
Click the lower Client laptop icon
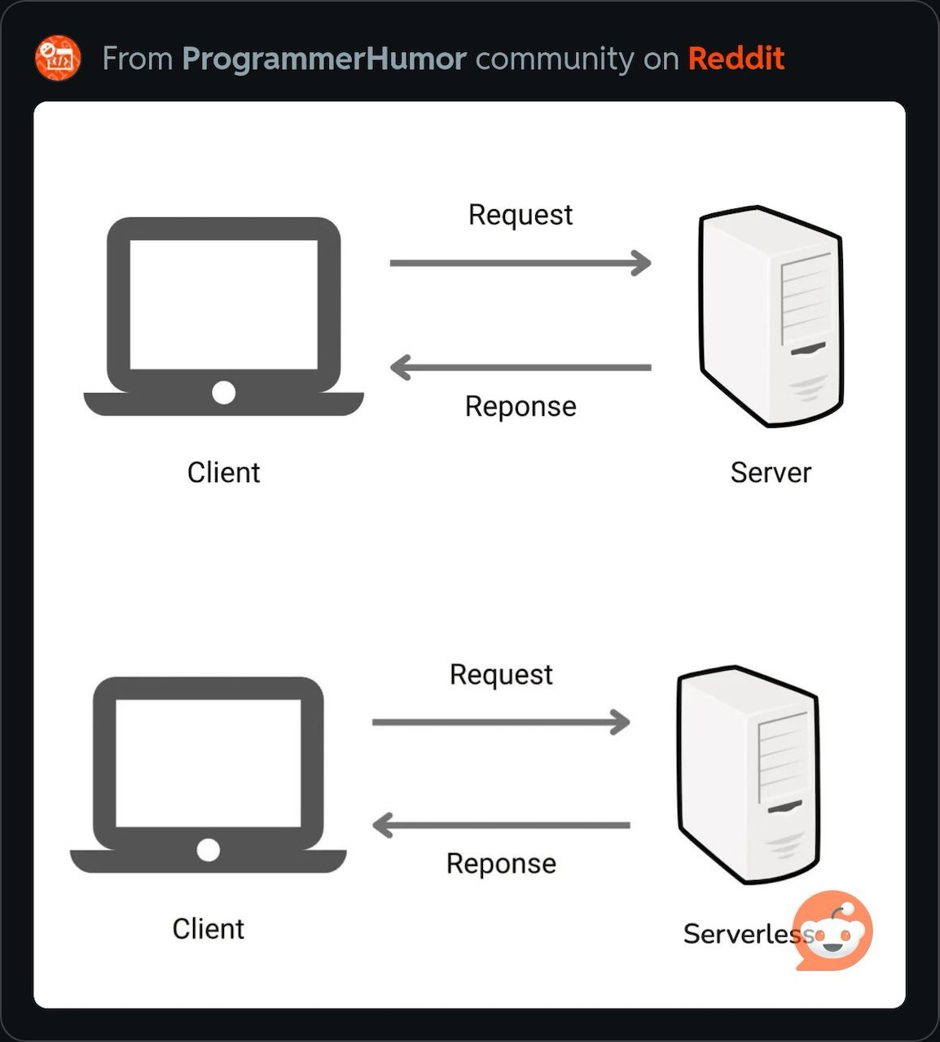tap(209, 775)
